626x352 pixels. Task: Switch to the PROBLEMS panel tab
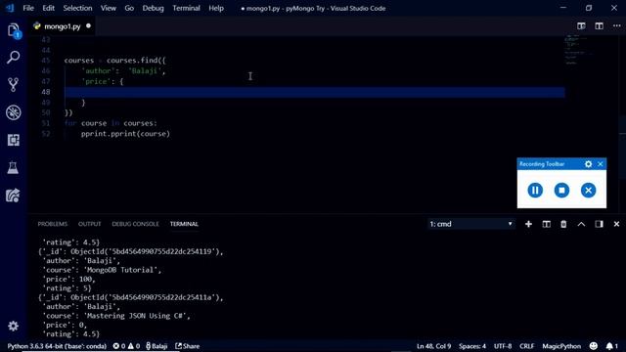point(52,224)
